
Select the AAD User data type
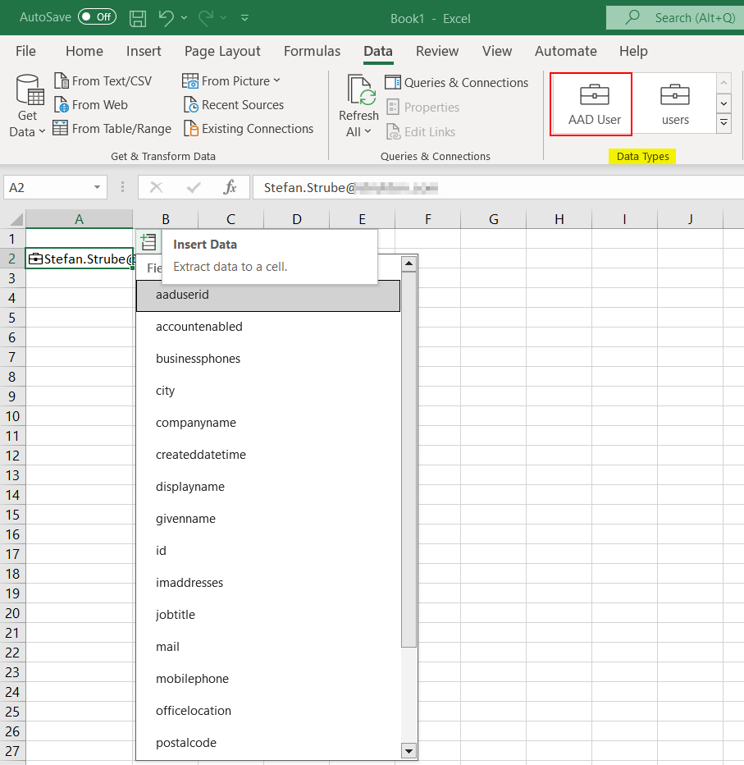pos(590,103)
